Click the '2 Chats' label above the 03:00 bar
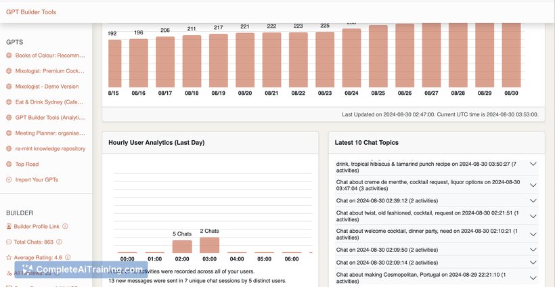 tap(210, 231)
